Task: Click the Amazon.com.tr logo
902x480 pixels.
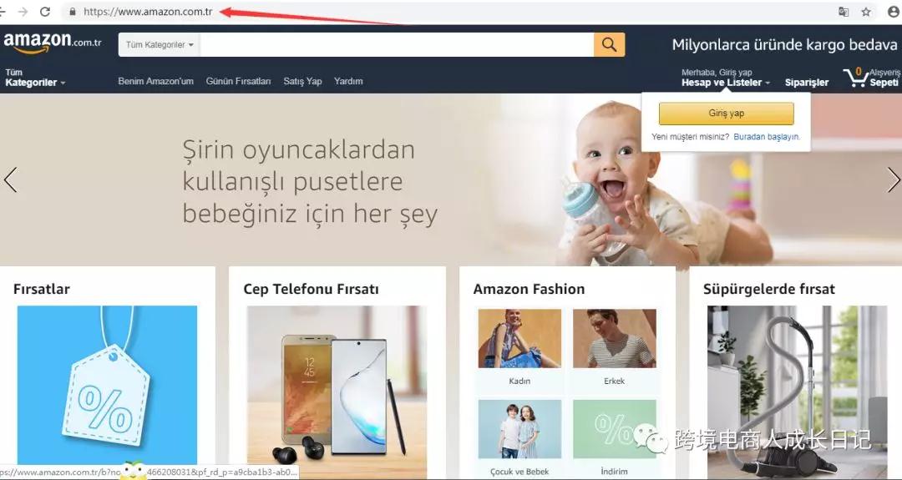Action: click(x=53, y=43)
